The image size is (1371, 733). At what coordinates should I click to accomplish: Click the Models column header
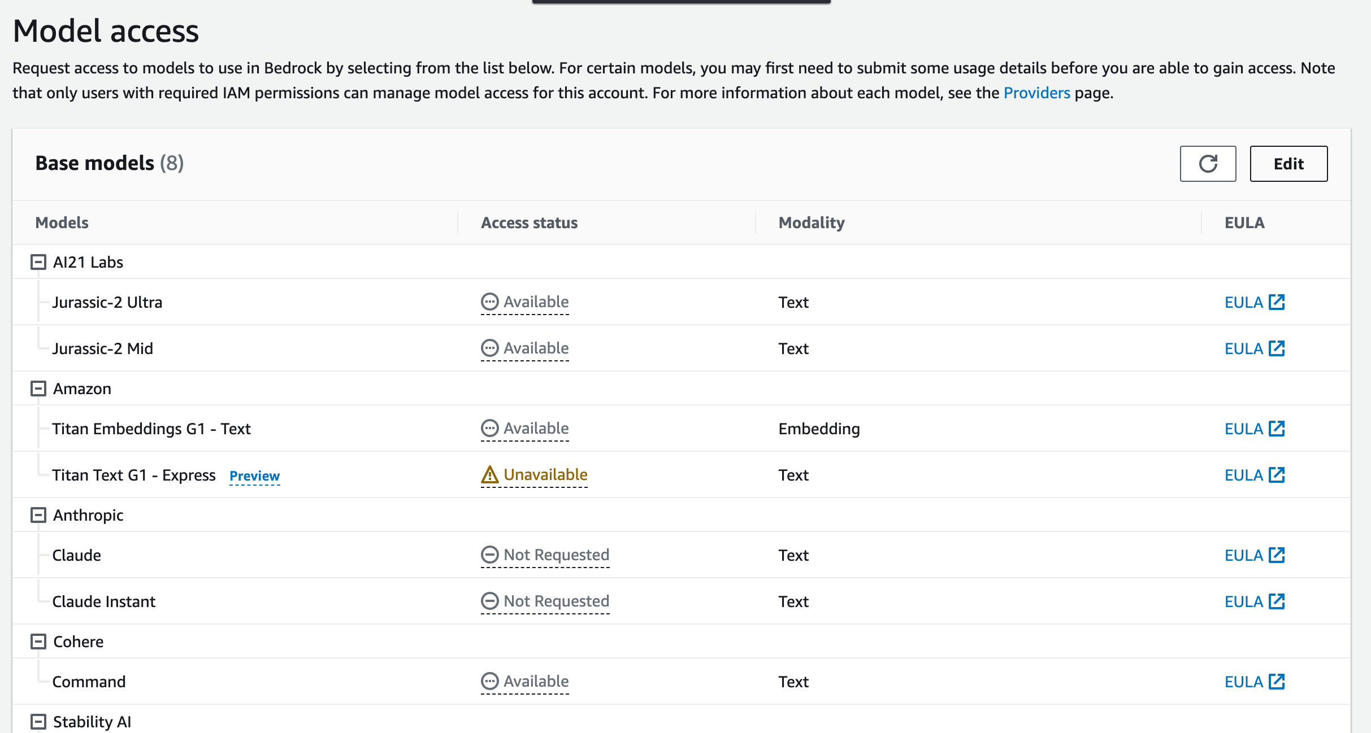62,222
